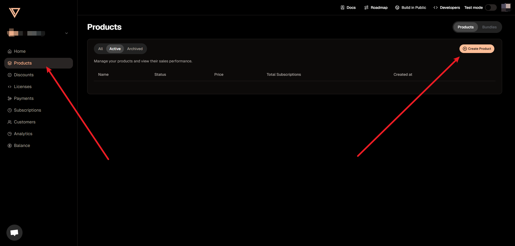This screenshot has height=246, width=515.
Task: Show All products filter
Action: tap(100, 49)
